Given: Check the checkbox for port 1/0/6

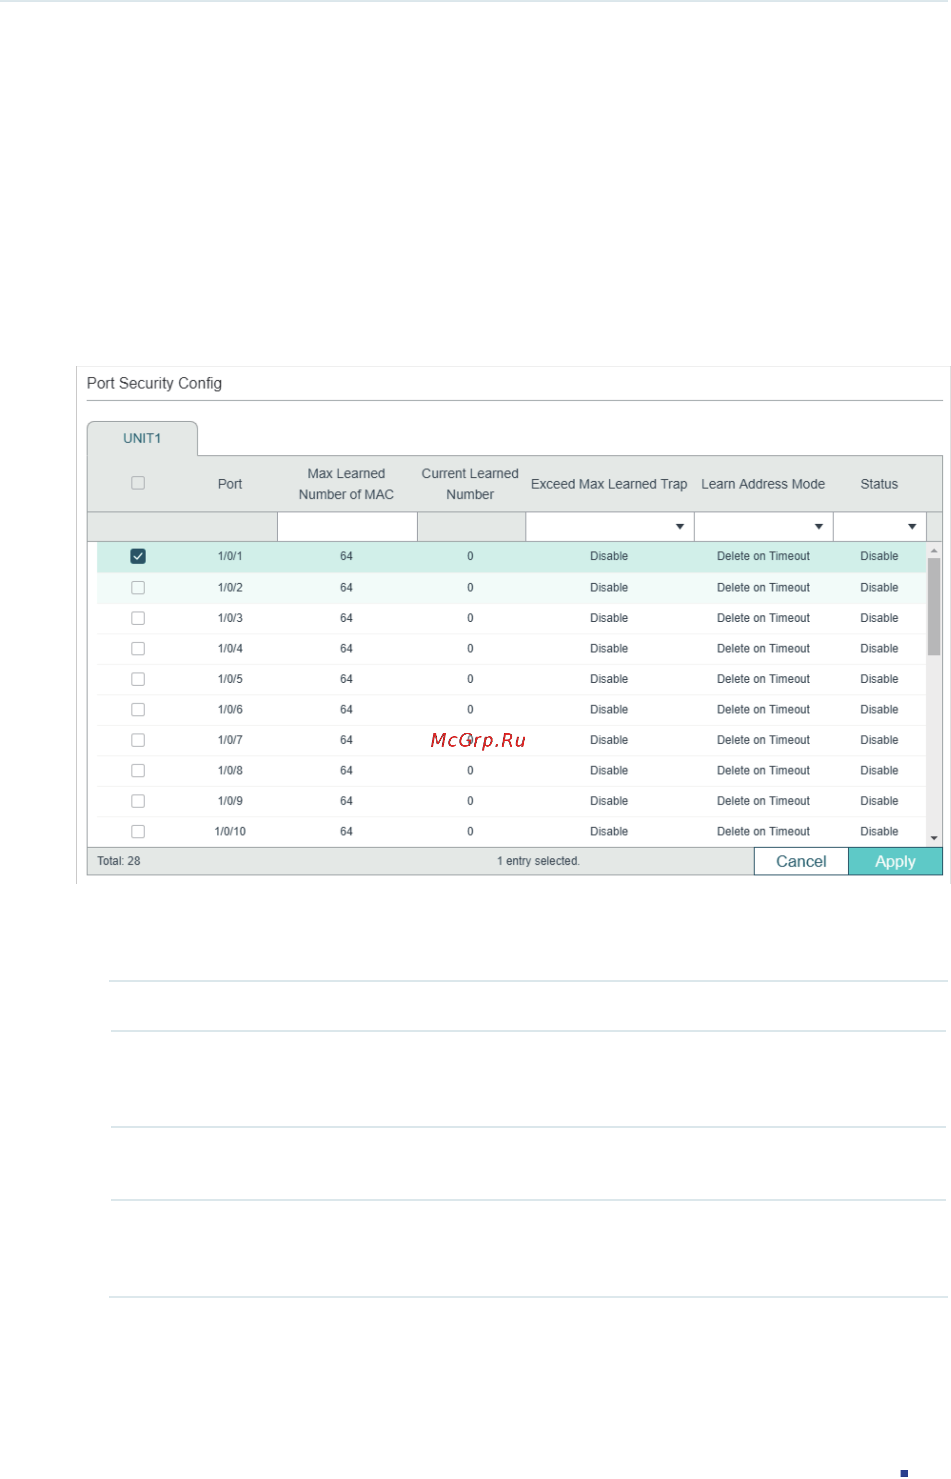Looking at the screenshot, I should pos(138,709).
